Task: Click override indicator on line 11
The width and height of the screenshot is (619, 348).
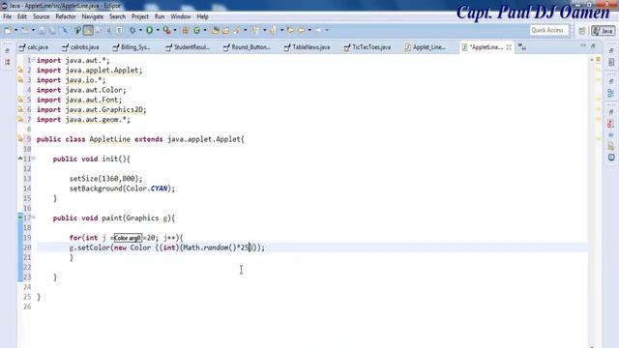Action: click(20, 159)
